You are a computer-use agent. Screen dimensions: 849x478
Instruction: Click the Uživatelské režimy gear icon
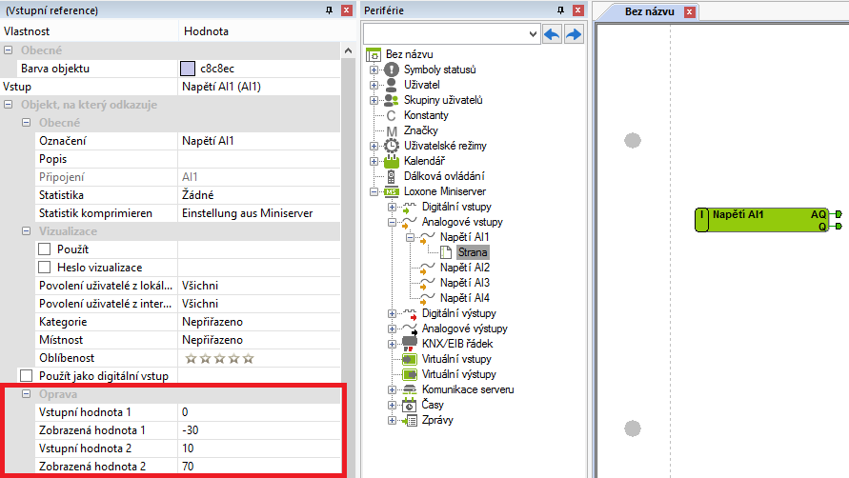tap(392, 146)
